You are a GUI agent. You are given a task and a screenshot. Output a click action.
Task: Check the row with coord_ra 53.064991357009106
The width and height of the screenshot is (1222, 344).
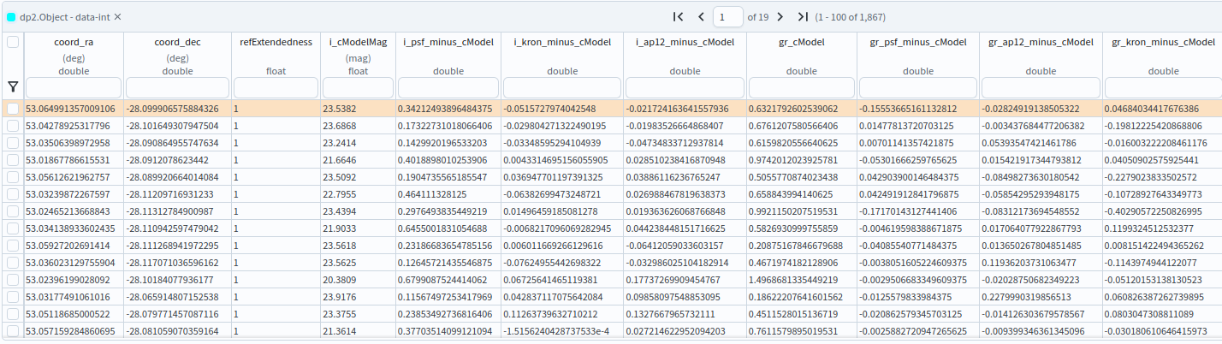tap(12, 109)
